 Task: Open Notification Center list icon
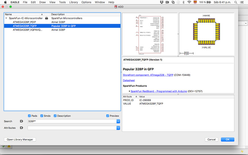click(x=242, y=2)
